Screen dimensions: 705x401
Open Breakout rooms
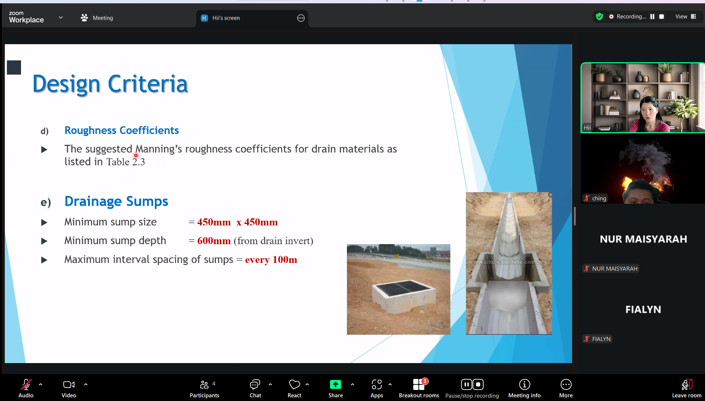419,388
